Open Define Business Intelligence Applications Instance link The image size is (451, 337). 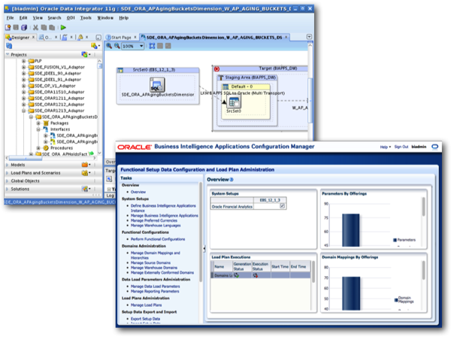[x=163, y=208]
